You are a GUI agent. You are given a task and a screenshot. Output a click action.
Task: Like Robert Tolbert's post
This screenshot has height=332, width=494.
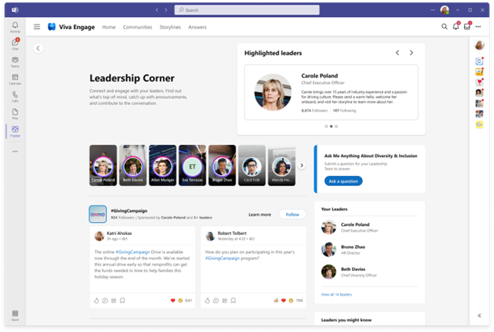(x=207, y=300)
